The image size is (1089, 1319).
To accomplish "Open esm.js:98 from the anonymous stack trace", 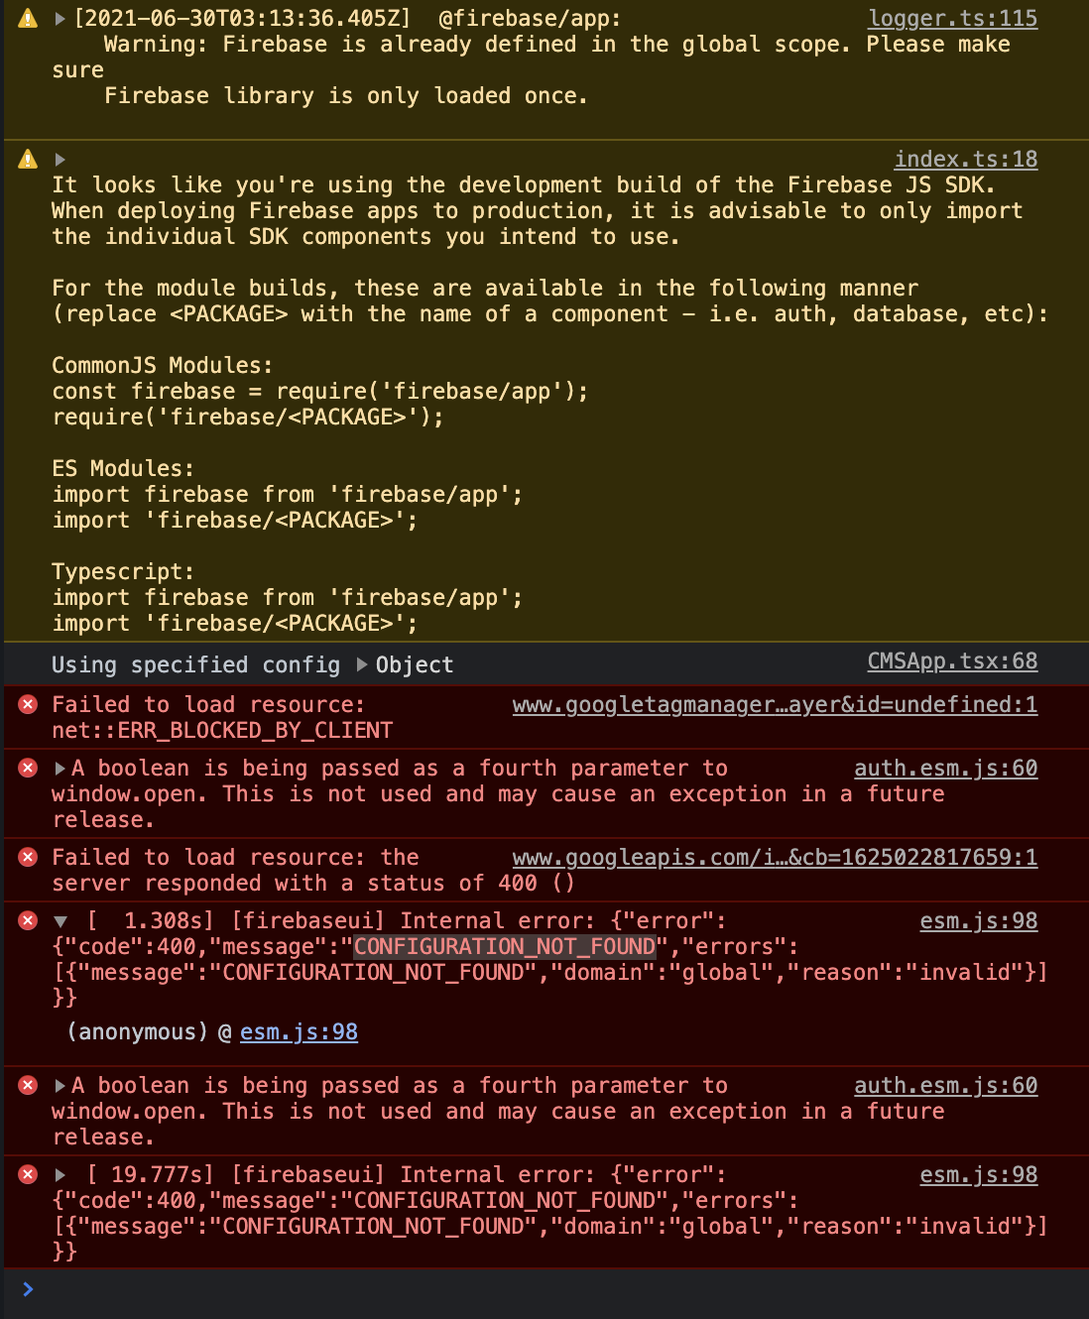I will click(x=299, y=1031).
